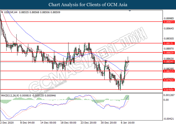Click the 0.88970 price axis value
This screenshot has height=125, width=176.
(169, 49)
